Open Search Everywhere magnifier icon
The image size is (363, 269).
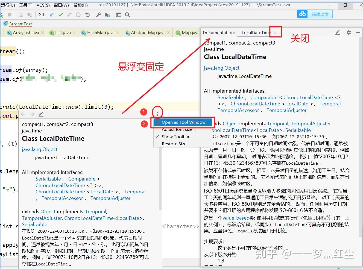pos(127,15)
